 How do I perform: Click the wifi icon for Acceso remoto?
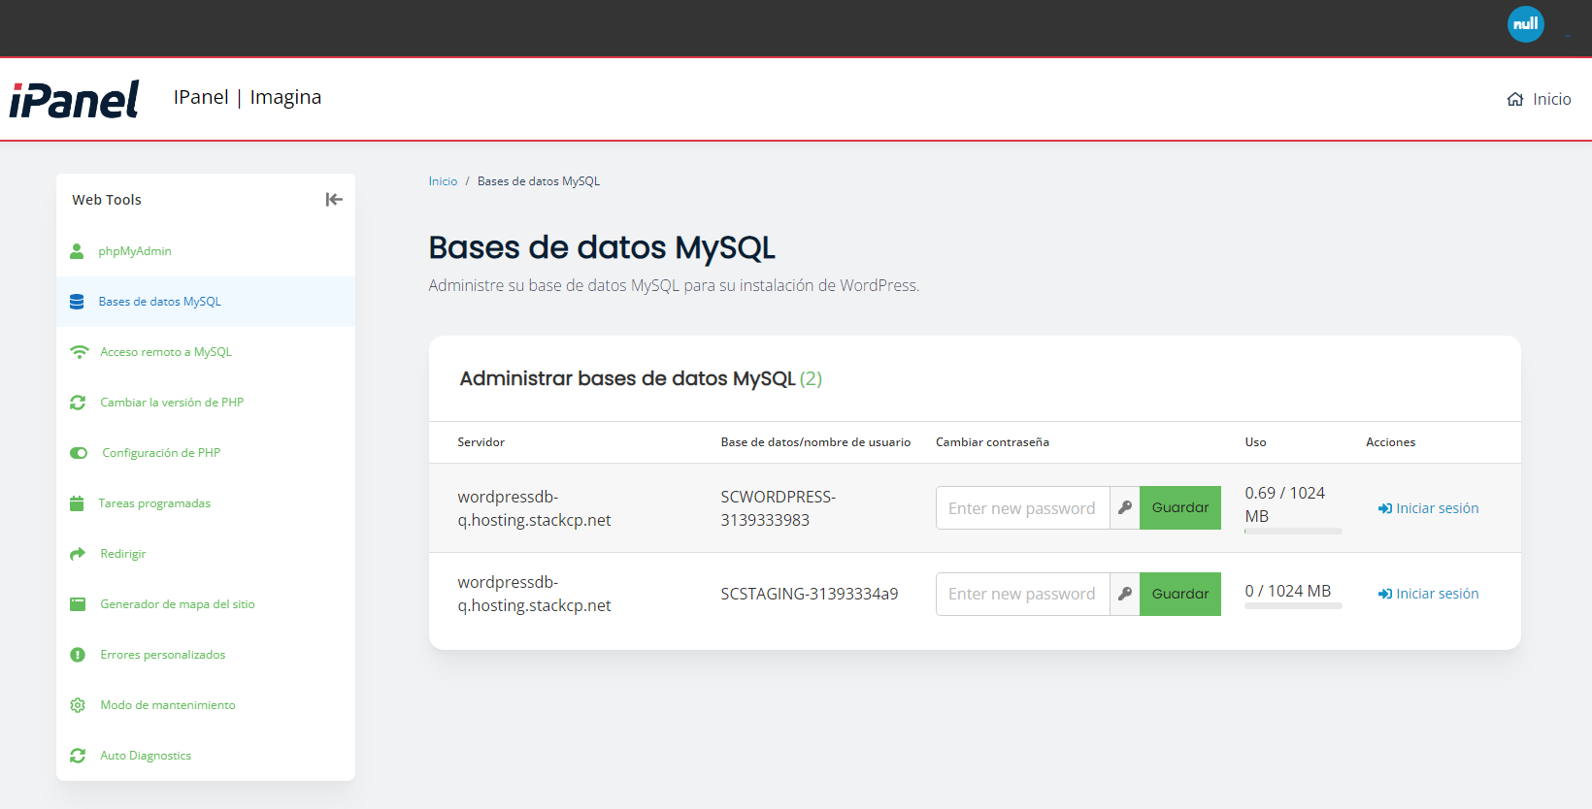tap(79, 352)
